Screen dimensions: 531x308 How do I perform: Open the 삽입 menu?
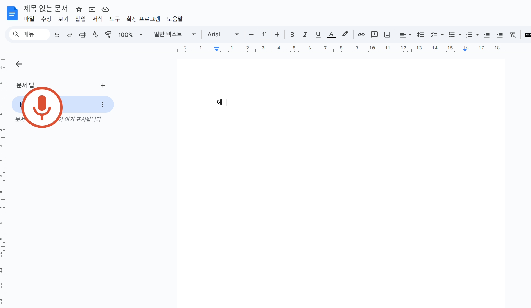point(80,19)
